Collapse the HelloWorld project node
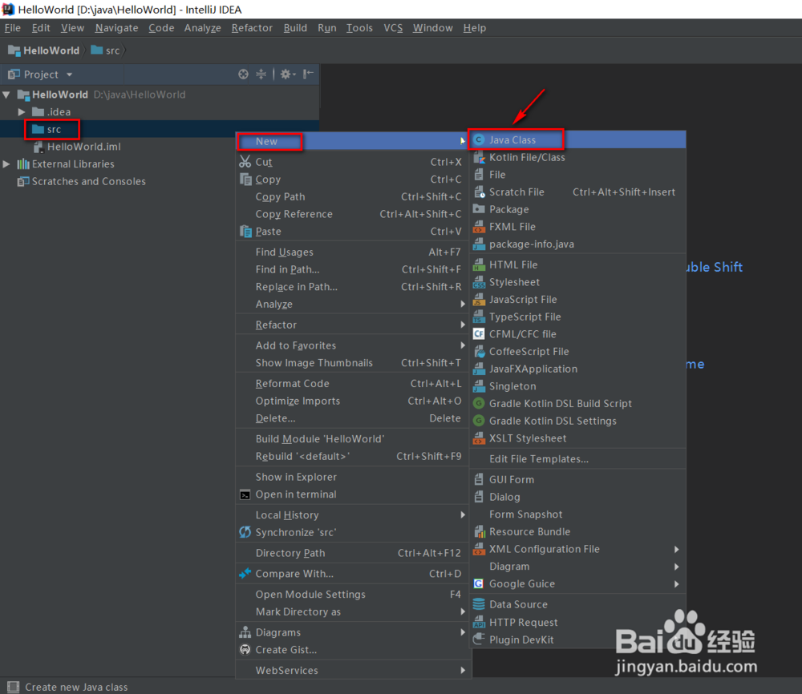Viewport: 802px width, 694px height. point(6,95)
